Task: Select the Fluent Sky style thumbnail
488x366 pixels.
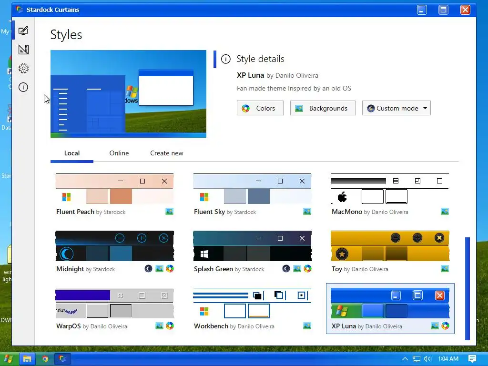Action: click(x=252, y=189)
